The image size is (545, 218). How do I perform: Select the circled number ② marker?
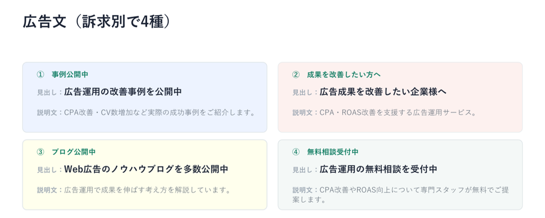pos(296,74)
